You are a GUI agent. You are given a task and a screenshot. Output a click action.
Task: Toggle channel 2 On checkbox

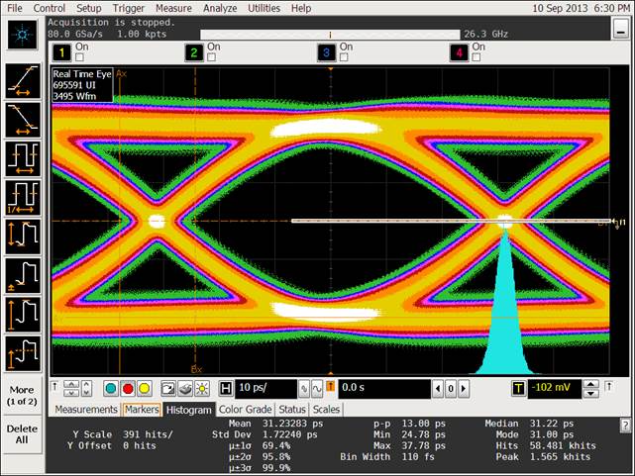coord(211,57)
